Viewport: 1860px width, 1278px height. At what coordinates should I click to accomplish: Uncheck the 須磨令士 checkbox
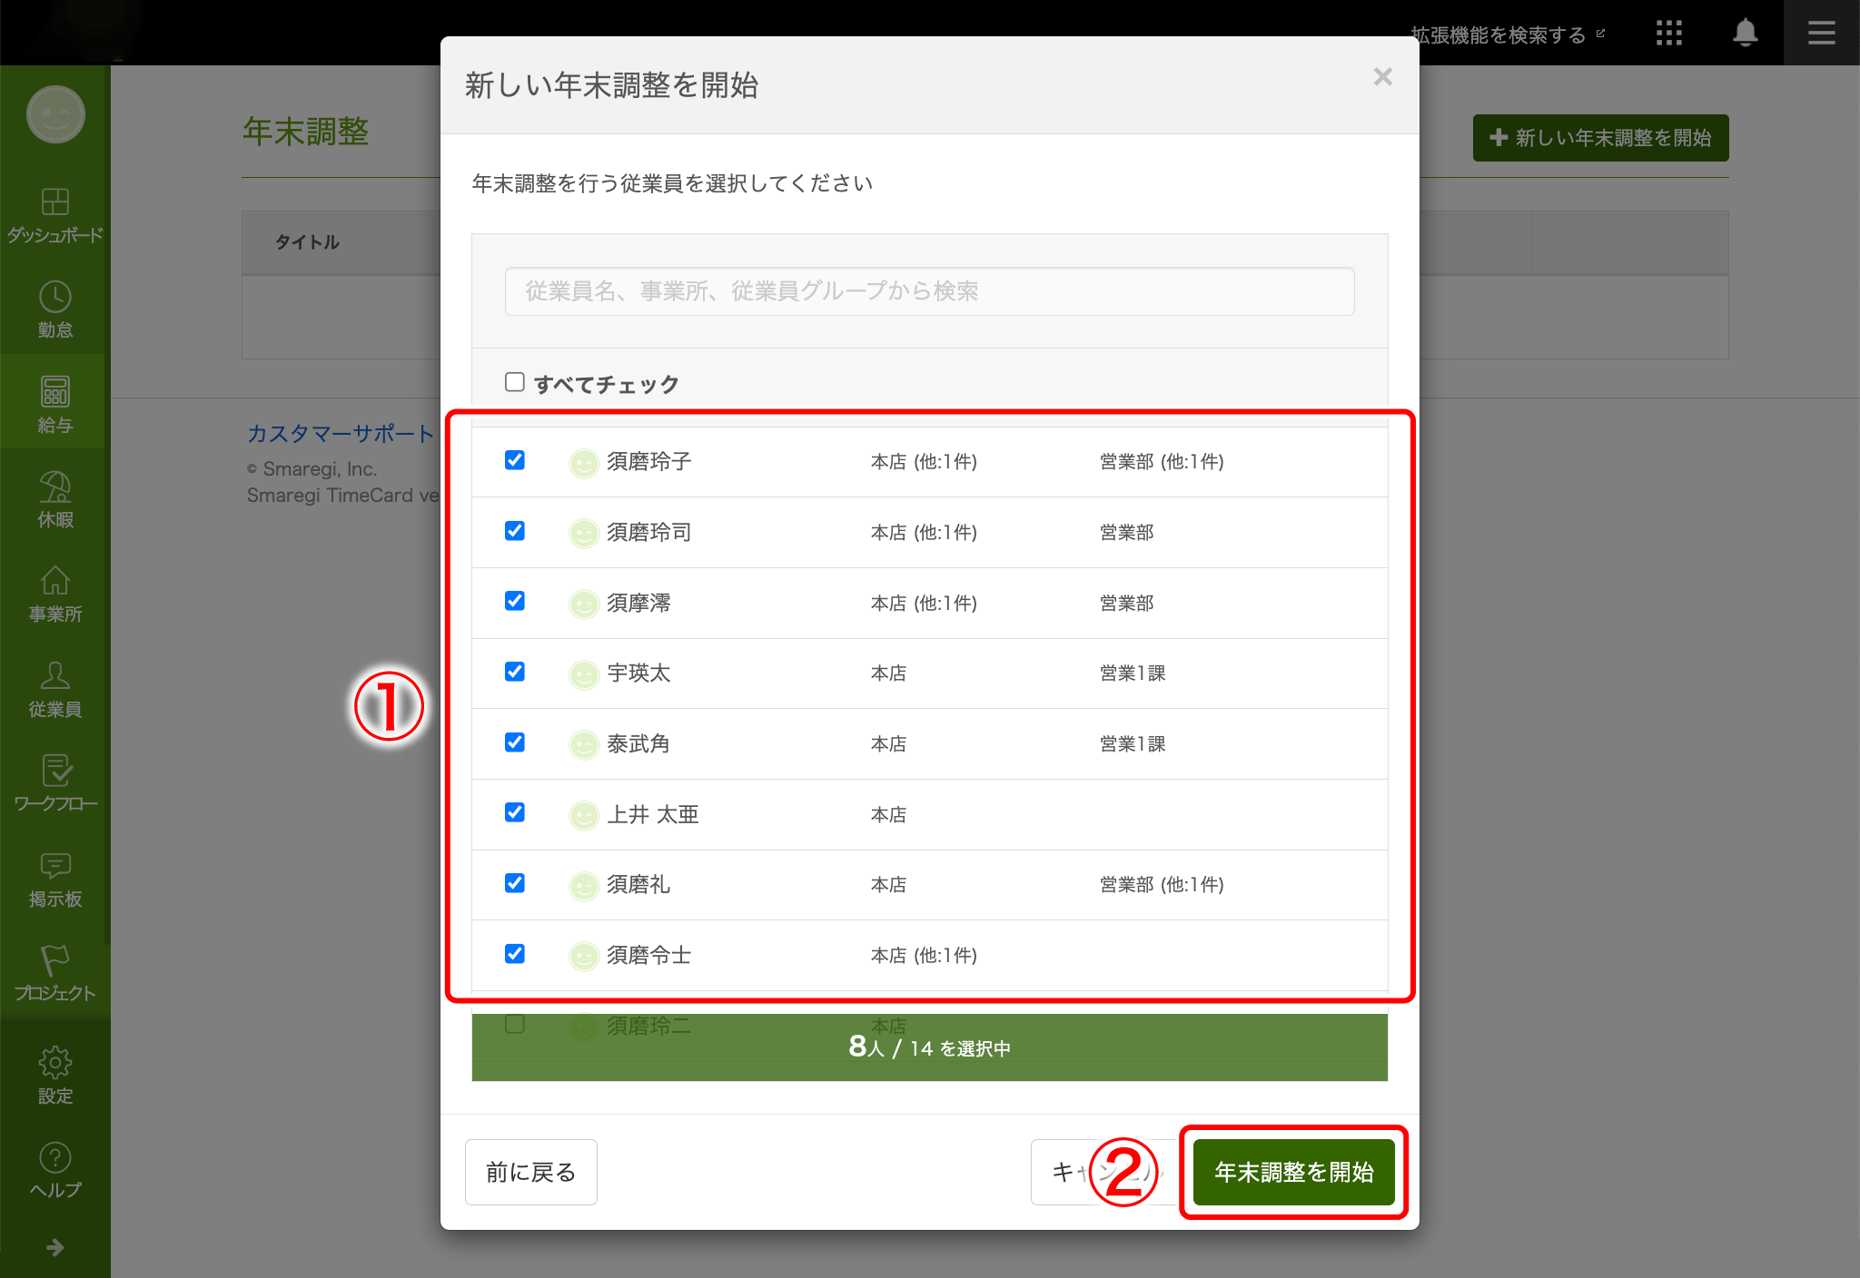pyautogui.click(x=515, y=954)
